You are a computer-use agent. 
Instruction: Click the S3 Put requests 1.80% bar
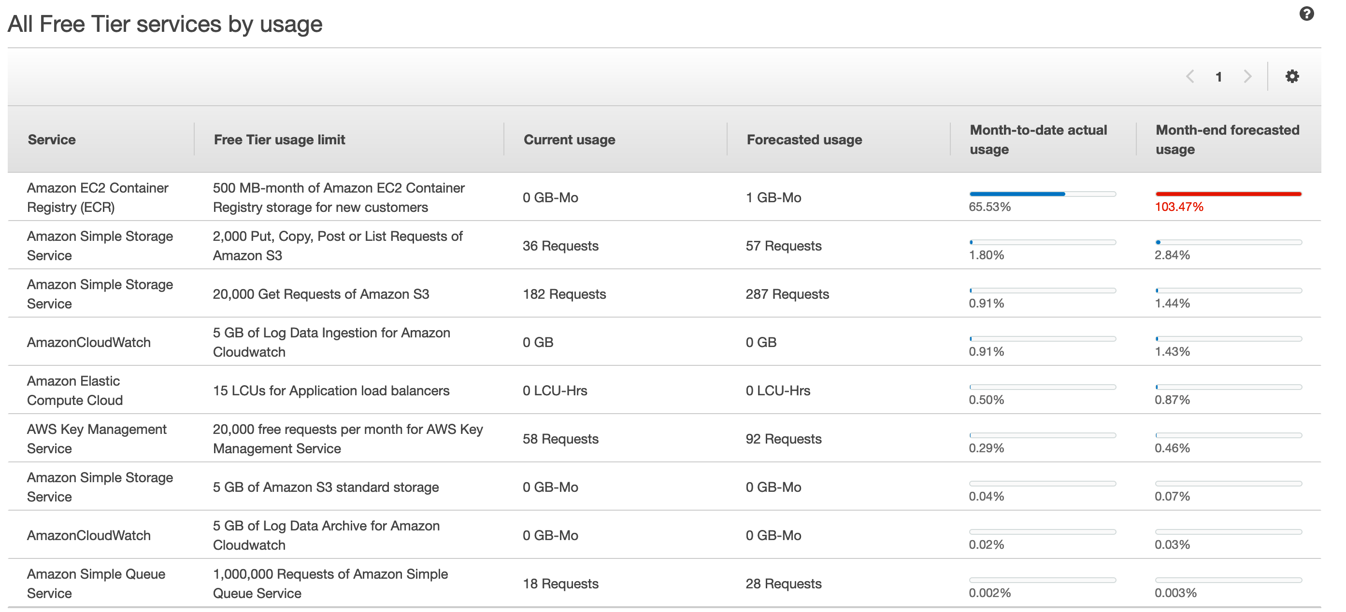pos(1042,242)
